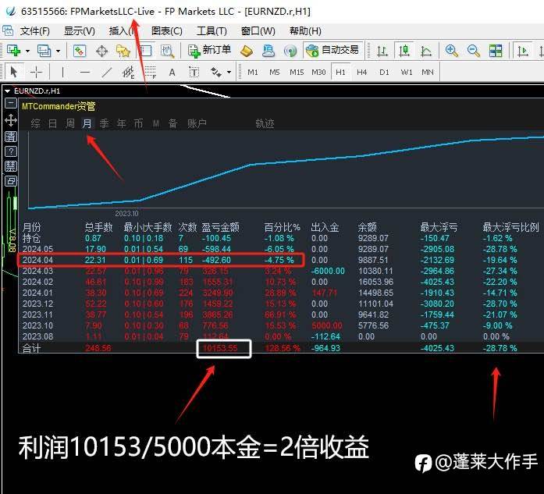The image size is (544, 494).
Task: Zoom out of the chart
Action: (474, 51)
